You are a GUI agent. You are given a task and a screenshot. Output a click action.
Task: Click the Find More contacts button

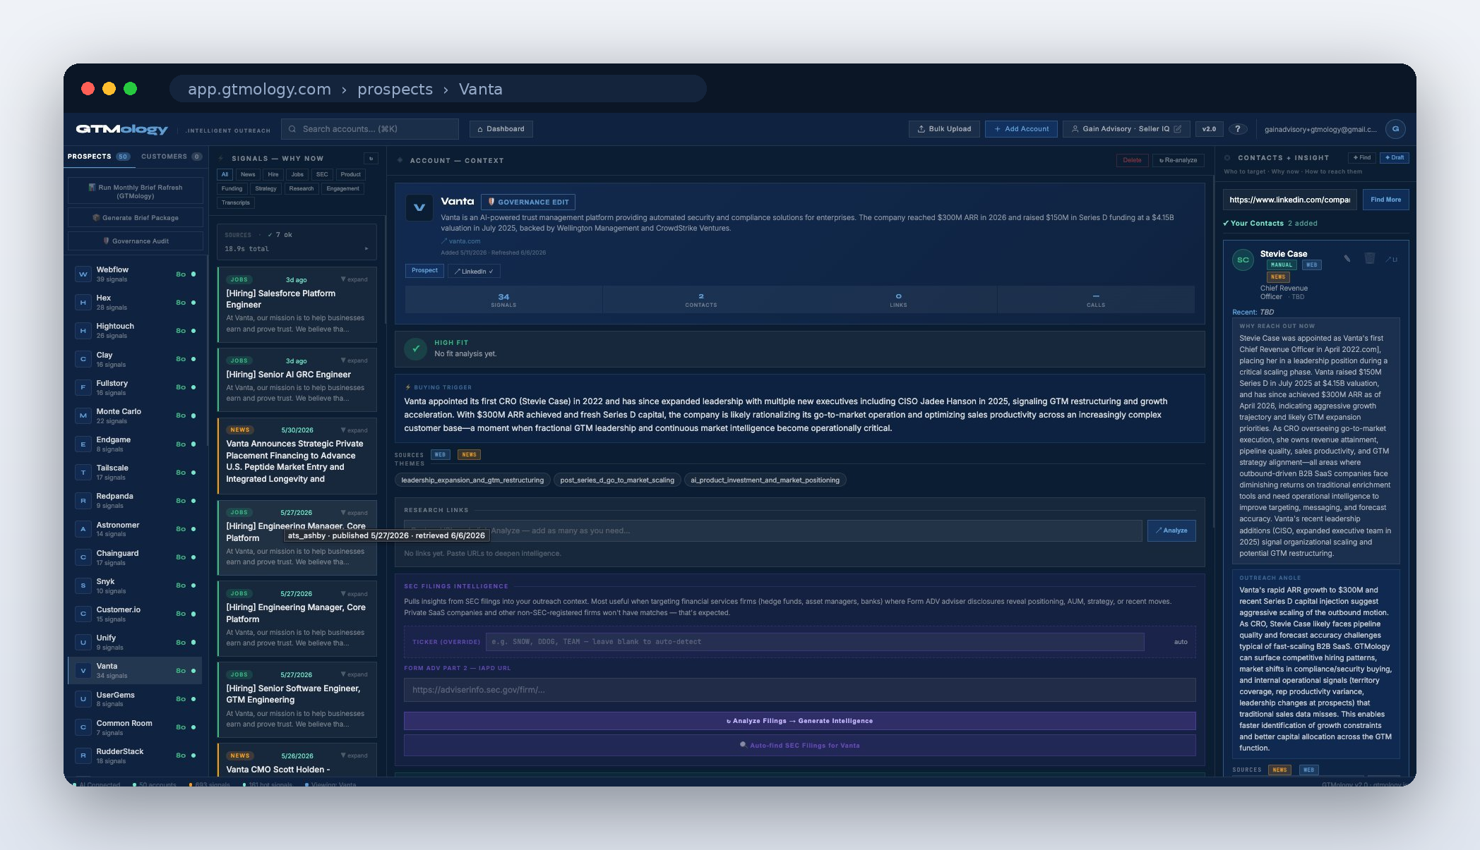click(1385, 200)
